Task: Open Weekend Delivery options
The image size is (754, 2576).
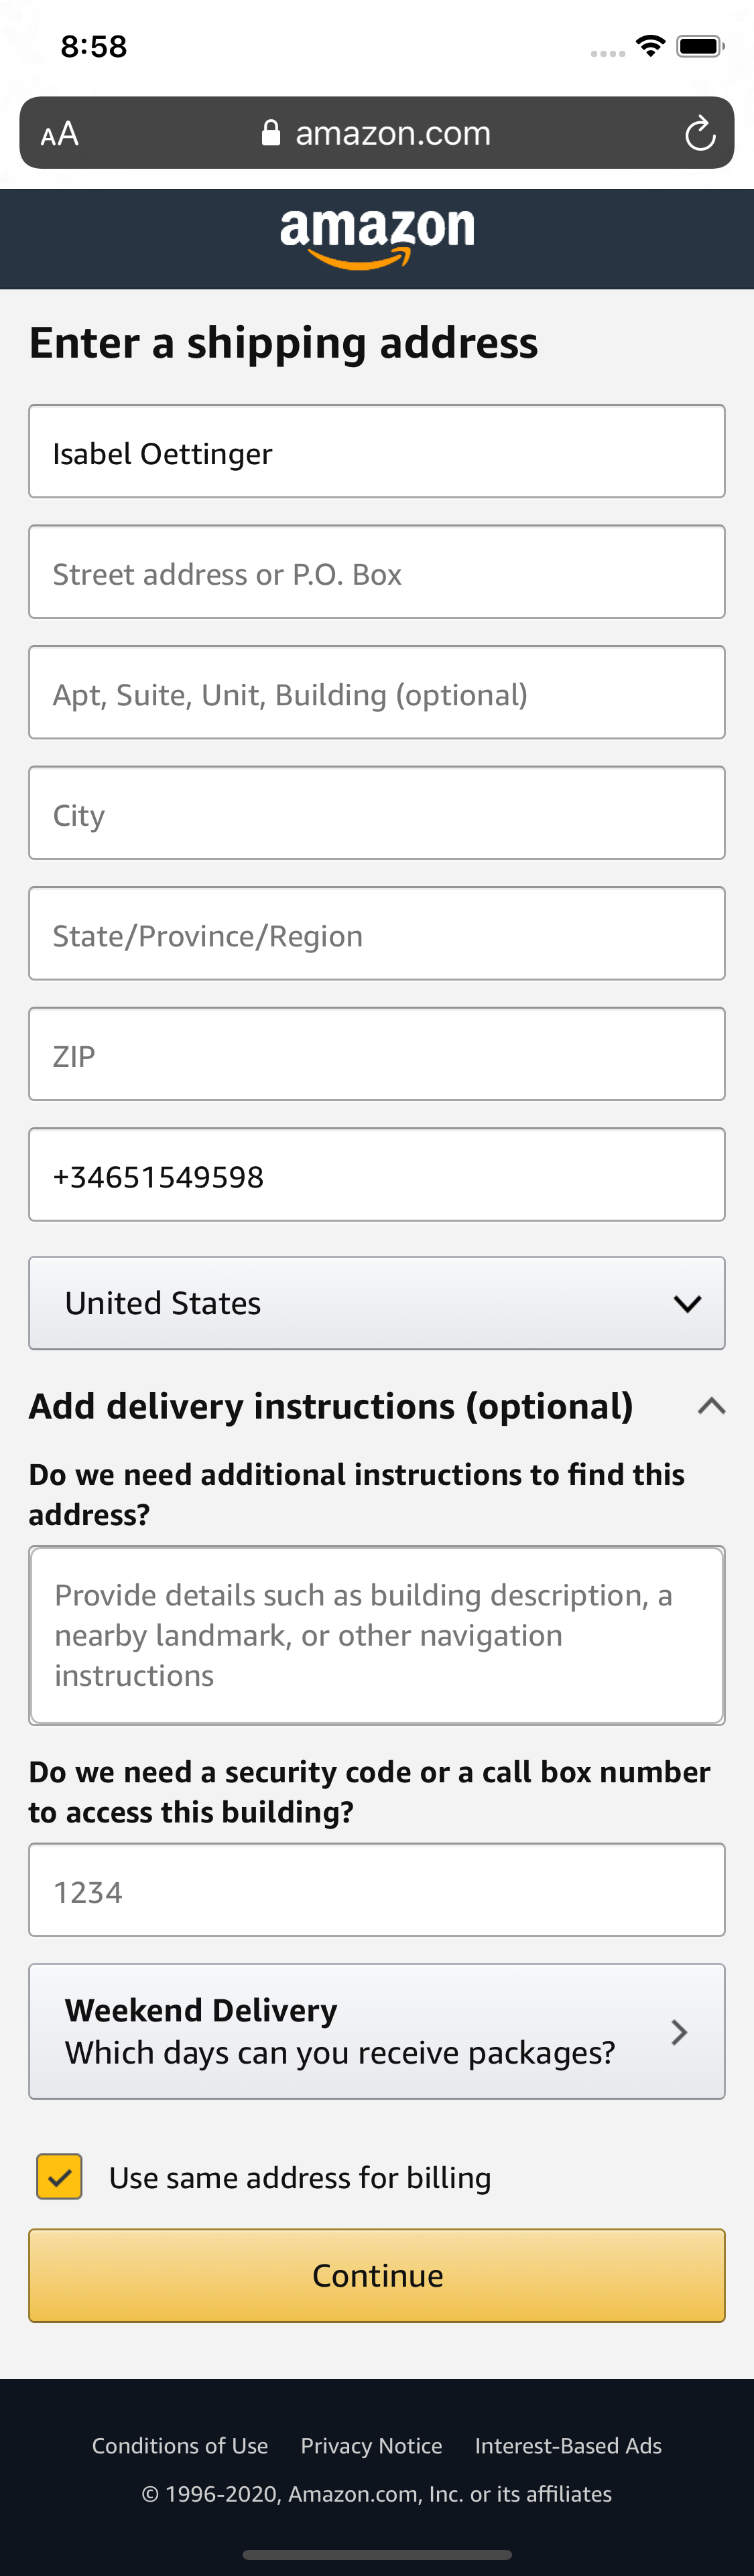Action: tap(377, 2032)
